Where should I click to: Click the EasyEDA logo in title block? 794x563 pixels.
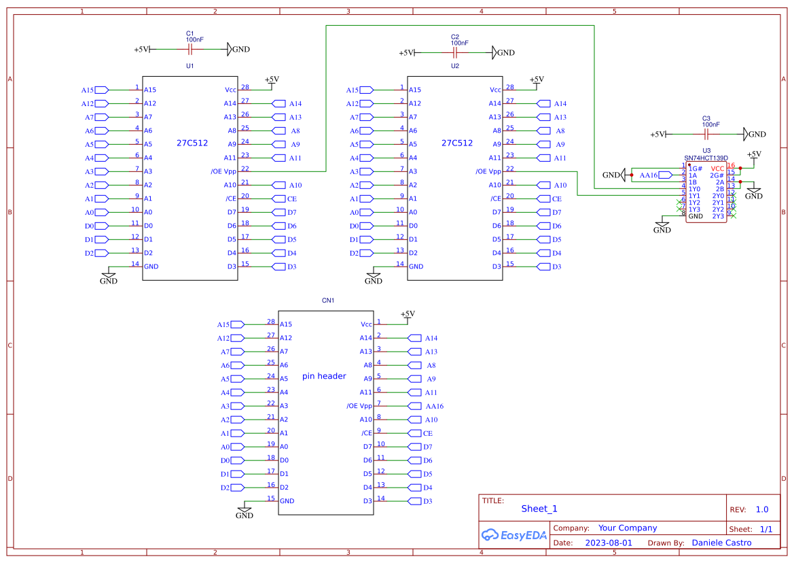coord(514,535)
